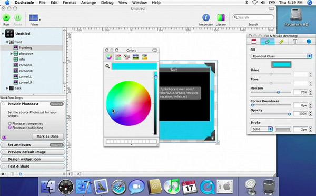Expand the back group
This screenshot has height=196, width=316.
7,88
